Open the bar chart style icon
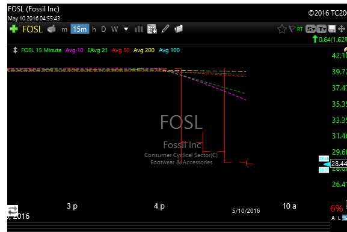347x232 pixels. (139, 29)
